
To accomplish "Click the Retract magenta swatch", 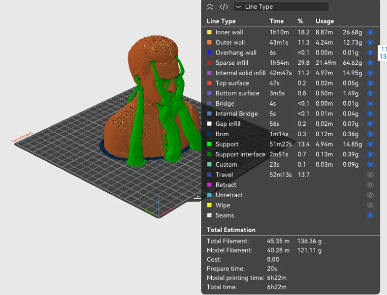I will click(209, 185).
